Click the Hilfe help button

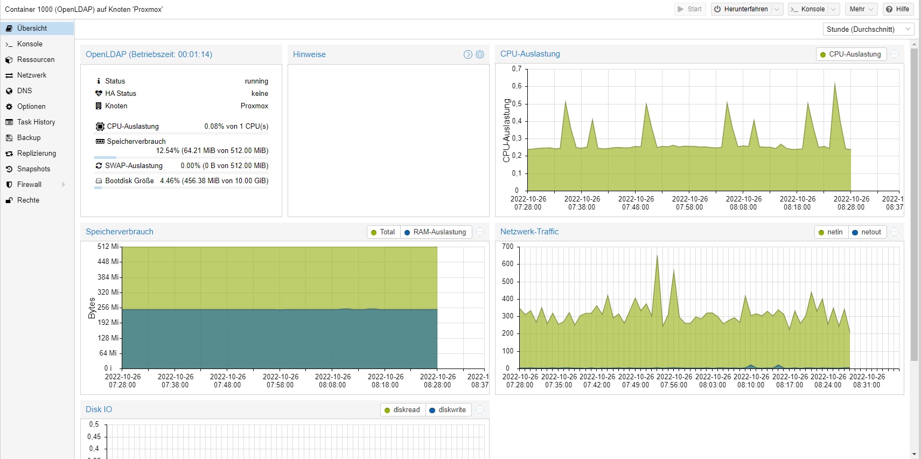[x=898, y=9]
